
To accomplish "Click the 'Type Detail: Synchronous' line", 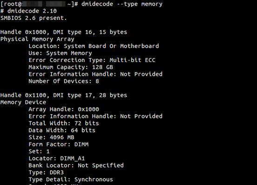I will coord(71,179).
